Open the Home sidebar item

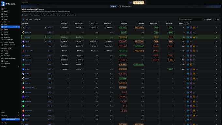pos(5,9)
